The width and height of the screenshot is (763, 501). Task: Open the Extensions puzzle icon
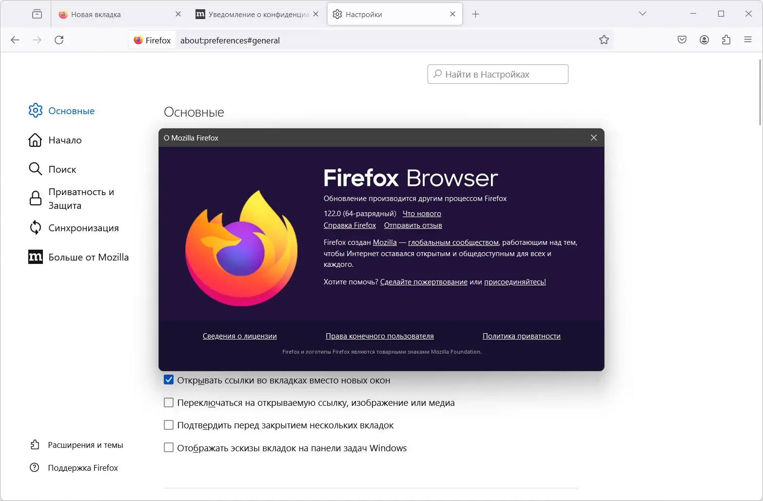click(726, 40)
